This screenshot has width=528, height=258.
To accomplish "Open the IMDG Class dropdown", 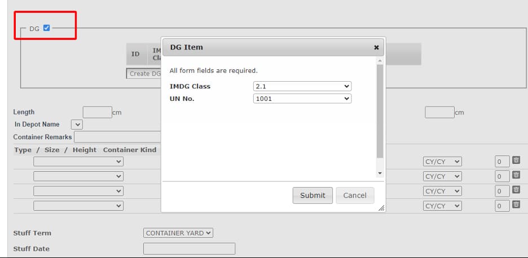I will coord(302,86).
